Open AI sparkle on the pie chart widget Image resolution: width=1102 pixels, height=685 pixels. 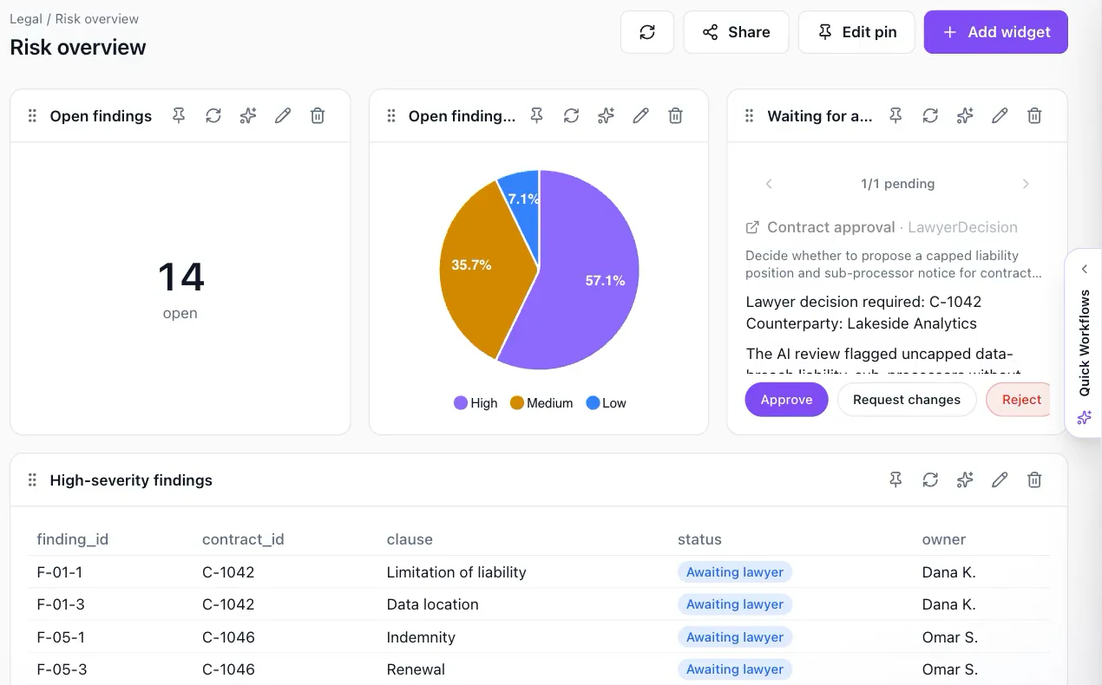(x=607, y=115)
